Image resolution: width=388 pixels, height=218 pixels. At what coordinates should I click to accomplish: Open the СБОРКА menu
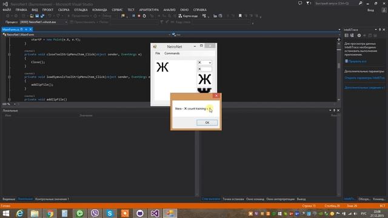point(64,10)
